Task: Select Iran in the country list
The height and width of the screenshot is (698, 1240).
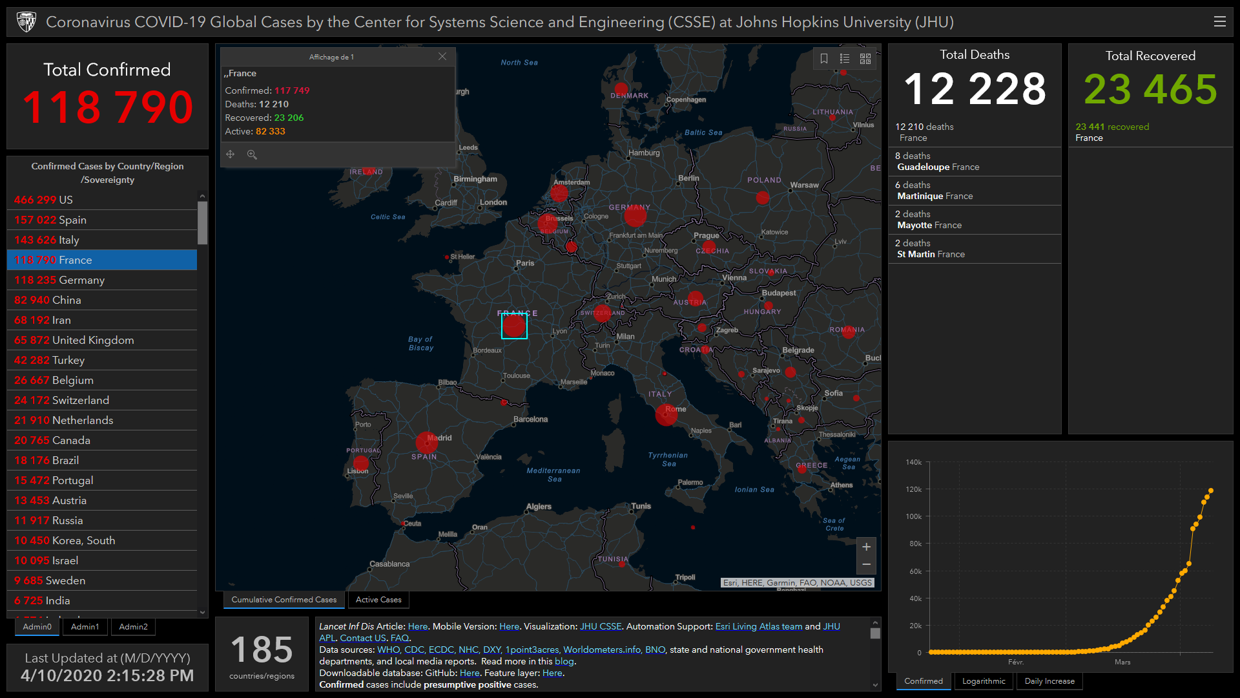Action: coord(102,320)
